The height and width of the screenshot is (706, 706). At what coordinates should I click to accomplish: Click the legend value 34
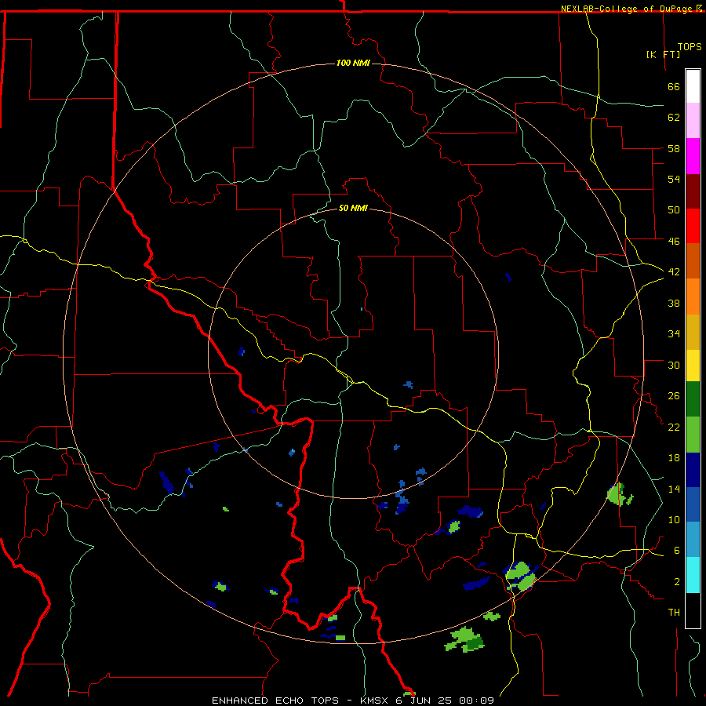674,334
